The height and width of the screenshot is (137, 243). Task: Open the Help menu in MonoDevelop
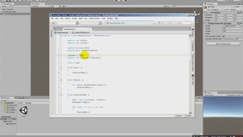coord(116,18)
